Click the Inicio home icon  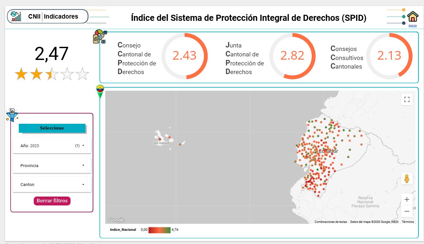(x=413, y=16)
